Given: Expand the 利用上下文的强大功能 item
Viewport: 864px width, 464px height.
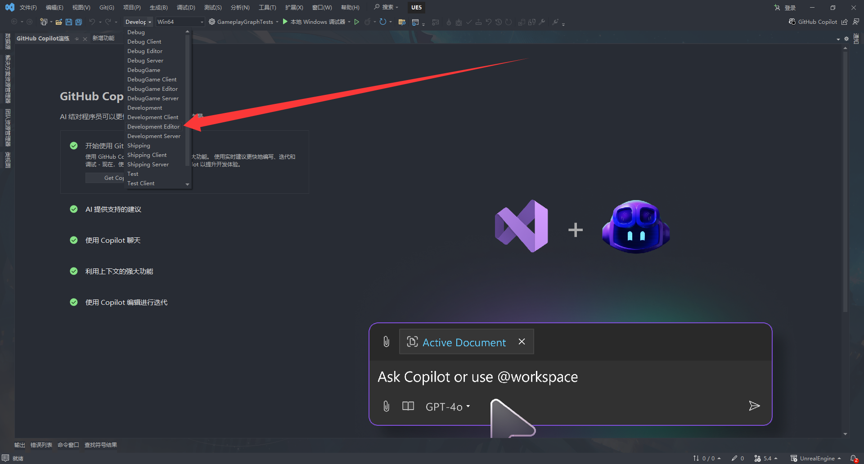Looking at the screenshot, I should point(119,271).
